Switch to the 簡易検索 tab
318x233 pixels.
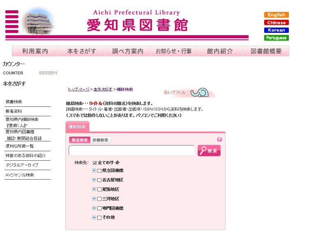80,140
